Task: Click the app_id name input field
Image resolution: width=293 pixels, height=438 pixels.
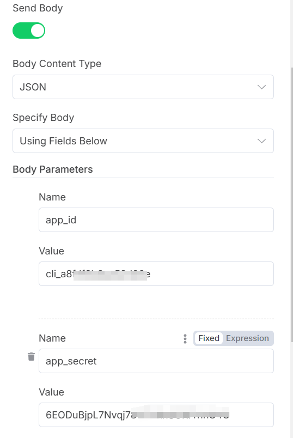Action: pos(156,220)
